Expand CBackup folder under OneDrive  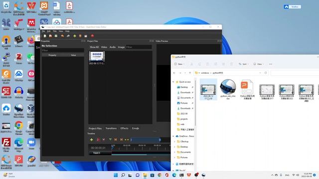coord(174,141)
